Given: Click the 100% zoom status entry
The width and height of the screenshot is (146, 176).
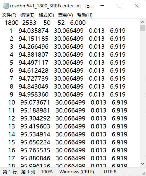Looking at the screenshot, I should coord(47,172).
